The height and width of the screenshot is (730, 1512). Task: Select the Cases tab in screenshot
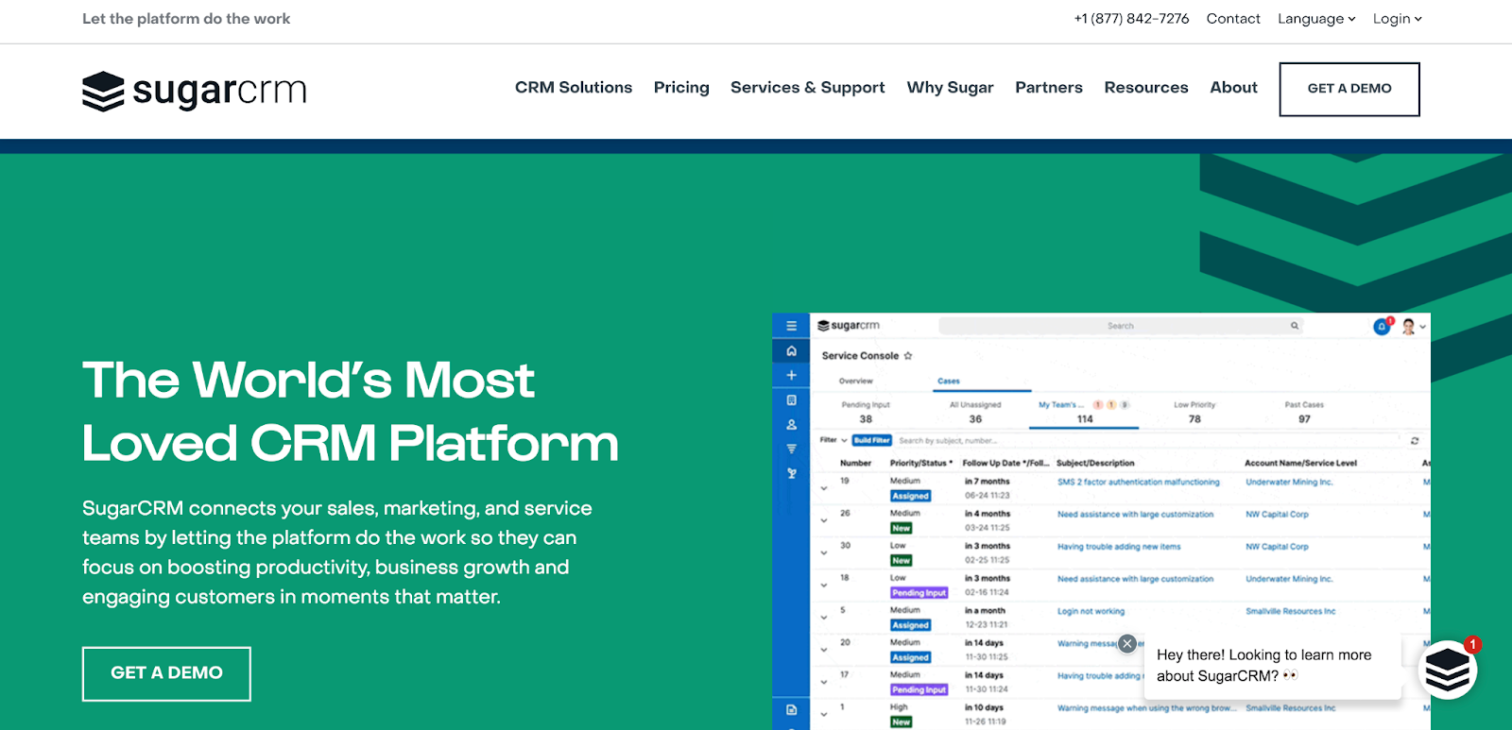[949, 381]
